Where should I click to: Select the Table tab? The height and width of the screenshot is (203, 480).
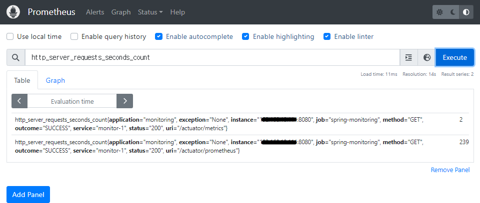22,80
